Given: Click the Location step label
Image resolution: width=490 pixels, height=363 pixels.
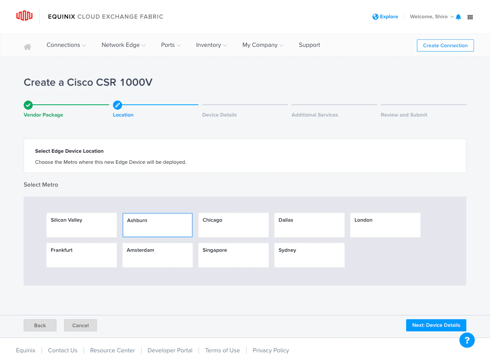Looking at the screenshot, I should tap(123, 115).
